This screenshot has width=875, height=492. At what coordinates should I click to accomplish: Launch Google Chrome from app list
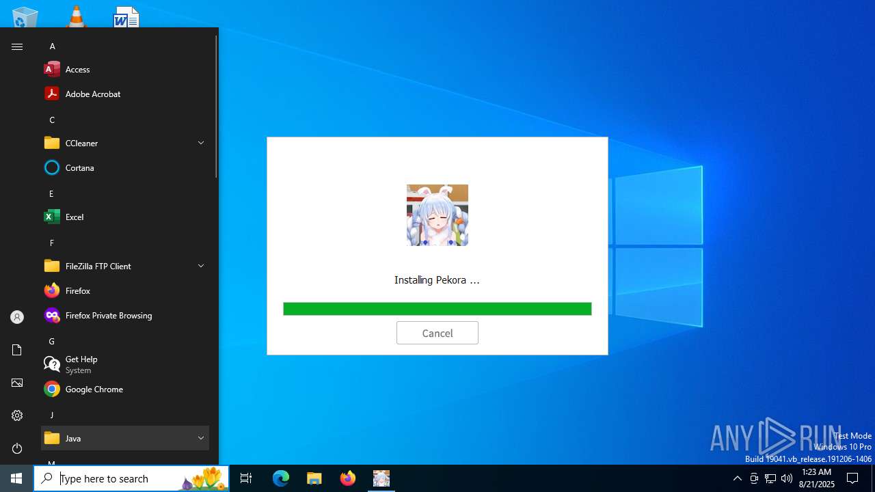(125, 389)
